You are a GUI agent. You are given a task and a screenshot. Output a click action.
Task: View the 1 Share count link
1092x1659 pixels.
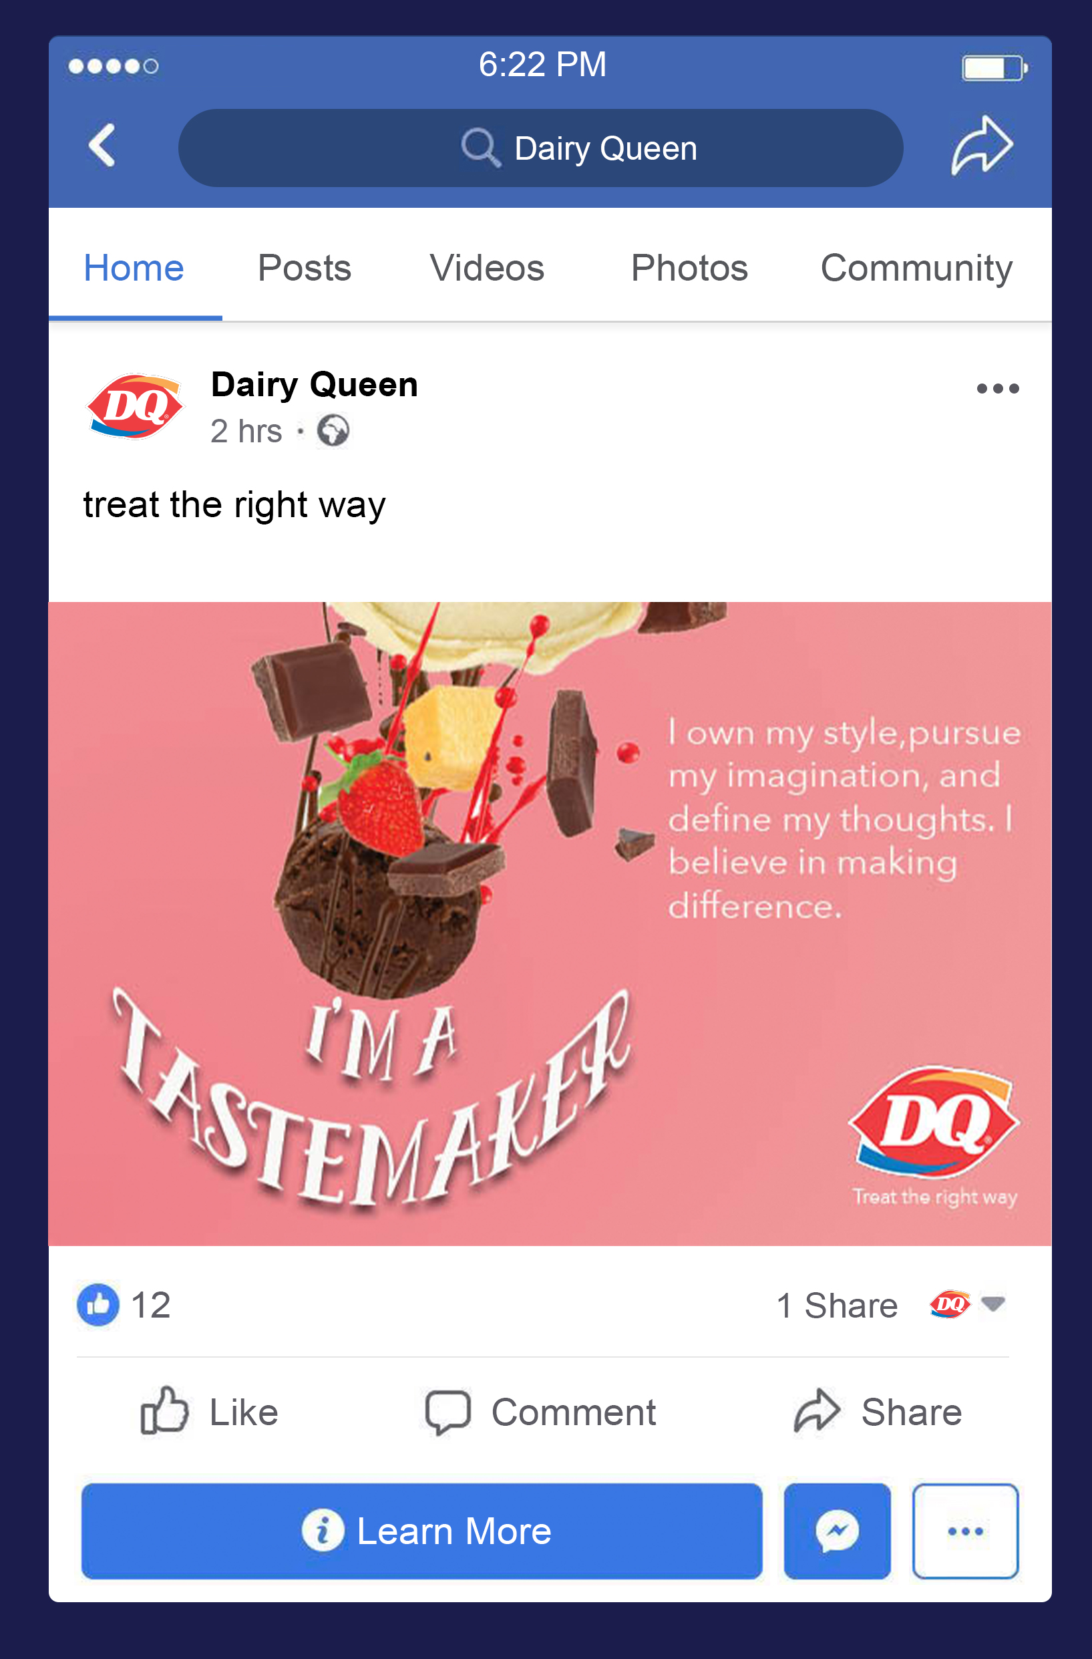tap(837, 1305)
